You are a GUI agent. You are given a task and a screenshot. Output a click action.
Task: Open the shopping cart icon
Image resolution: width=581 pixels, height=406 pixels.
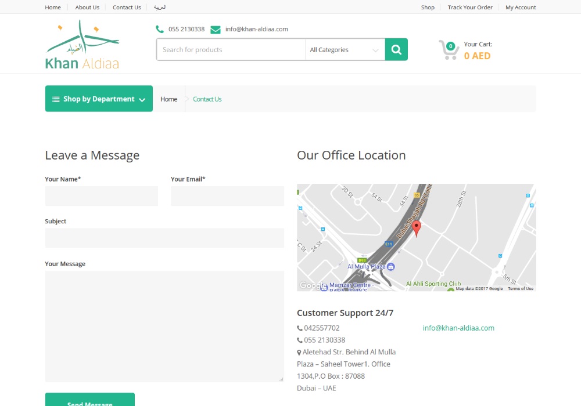[x=449, y=50]
